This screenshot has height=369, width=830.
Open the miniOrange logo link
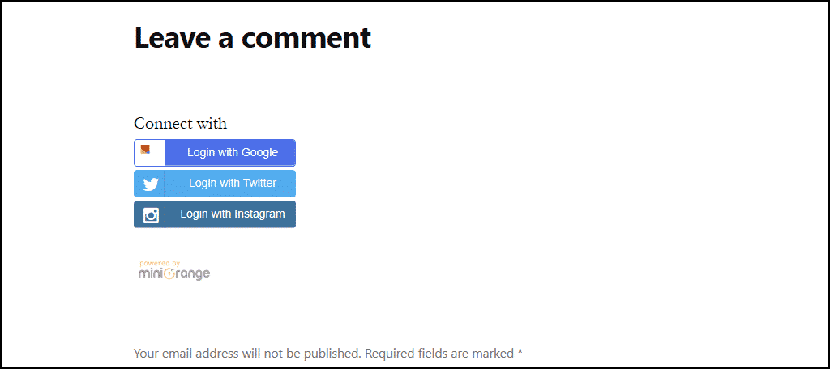(x=175, y=270)
